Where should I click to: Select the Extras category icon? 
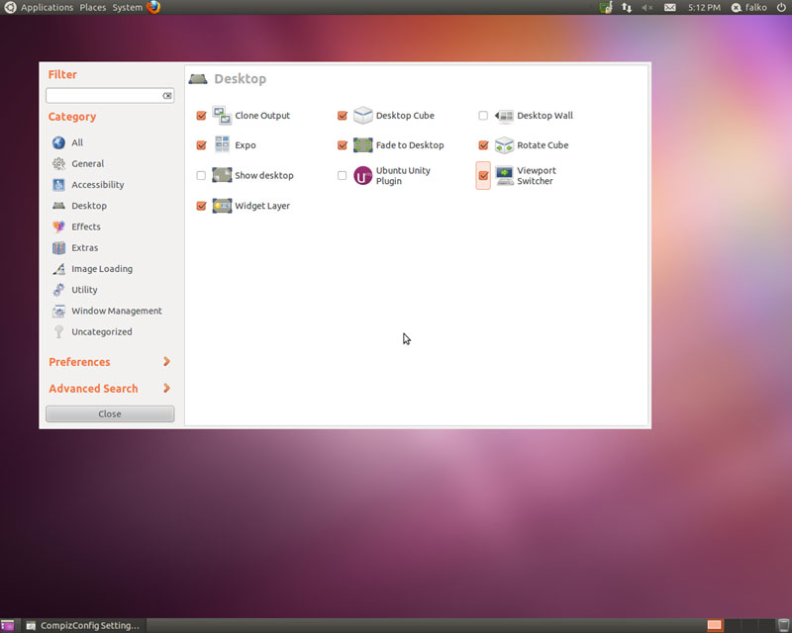[58, 248]
